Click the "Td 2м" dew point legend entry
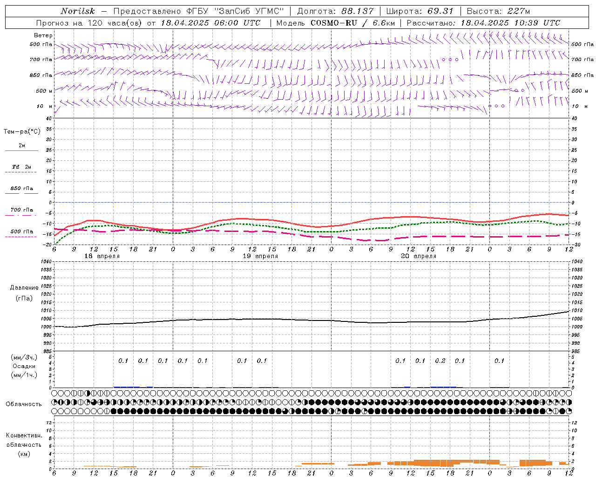The width and height of the screenshot is (596, 477). coord(22,167)
